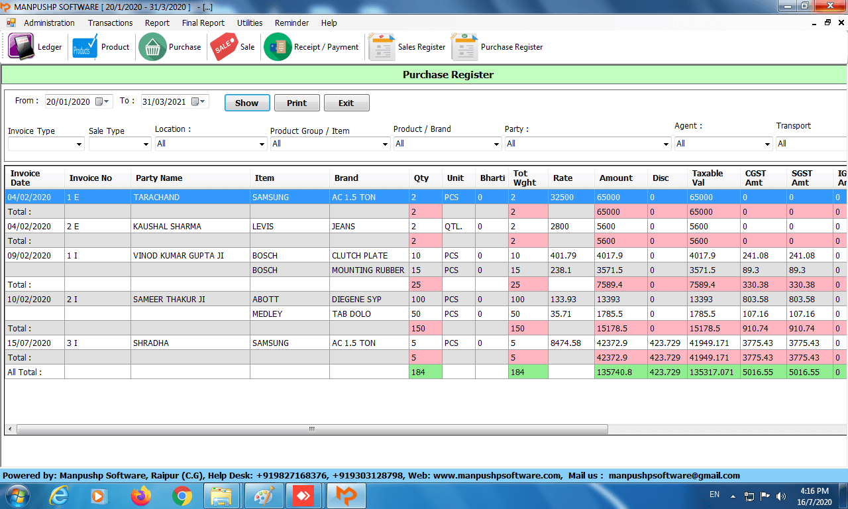848x509 pixels.
Task: Click the Party Name column header
Action: point(190,178)
